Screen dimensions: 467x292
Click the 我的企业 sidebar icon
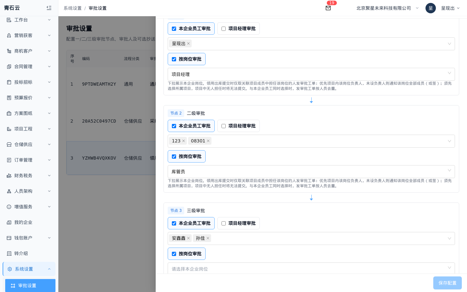click(x=9, y=222)
